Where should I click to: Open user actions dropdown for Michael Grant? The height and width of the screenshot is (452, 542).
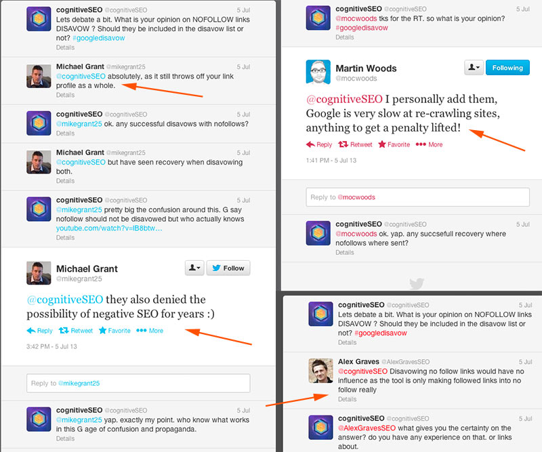(194, 268)
